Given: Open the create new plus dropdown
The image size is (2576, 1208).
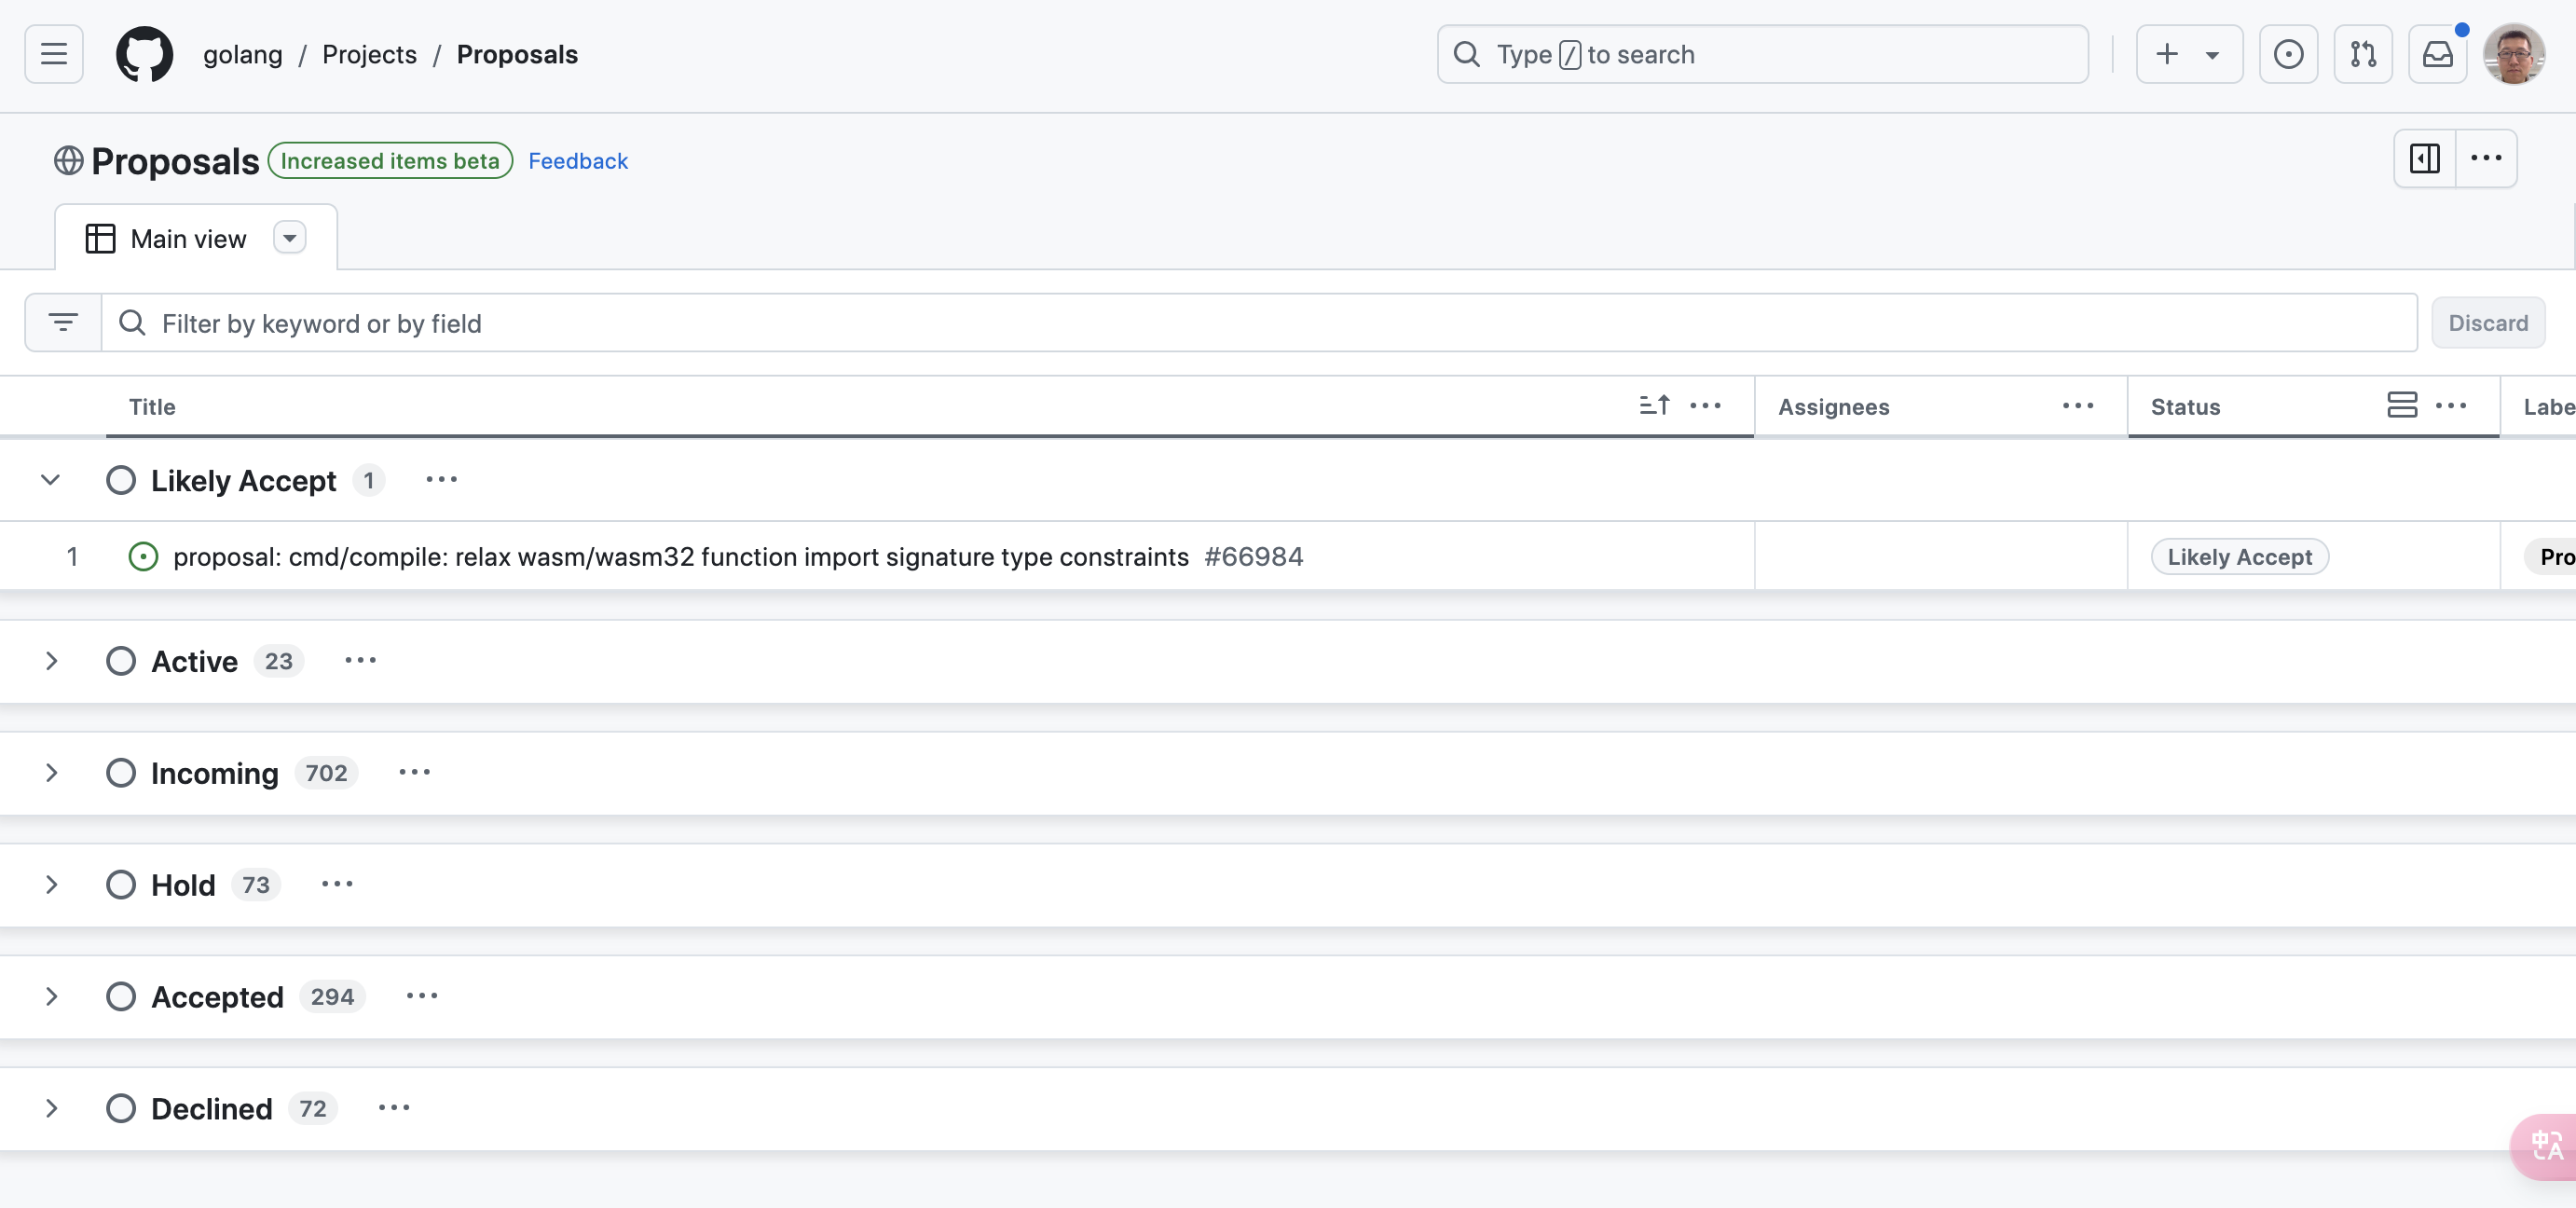Looking at the screenshot, I should click(2189, 54).
